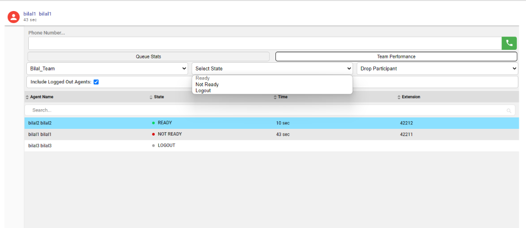This screenshot has width=526, height=228.
Task: Click the State column sort icon
Action: coord(150,97)
